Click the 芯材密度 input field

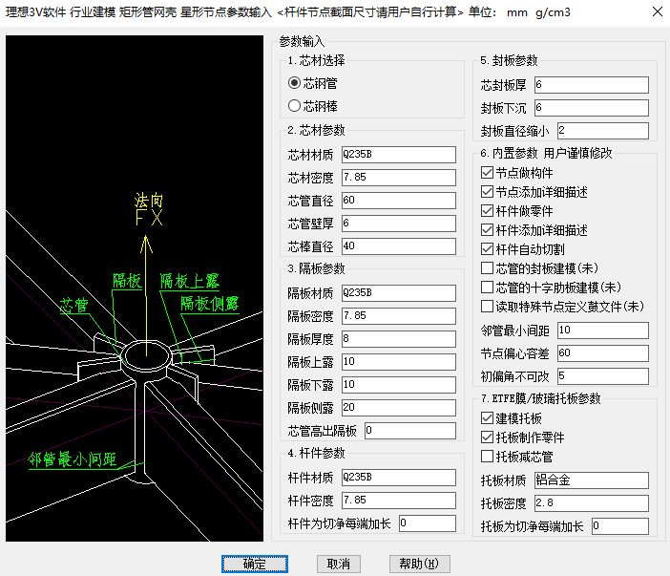(399, 178)
